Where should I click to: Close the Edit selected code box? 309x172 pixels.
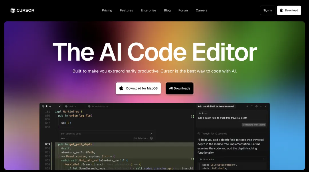pyautogui.click(x=151, y=134)
